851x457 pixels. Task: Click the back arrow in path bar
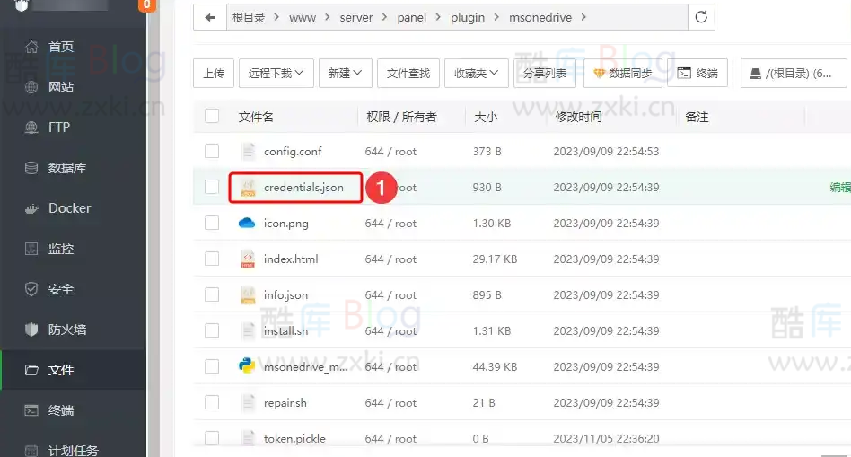210,17
